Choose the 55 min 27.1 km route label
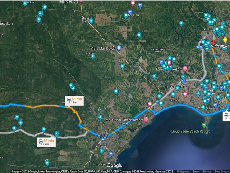Screen dimensions: 230x173 tap(74, 101)
